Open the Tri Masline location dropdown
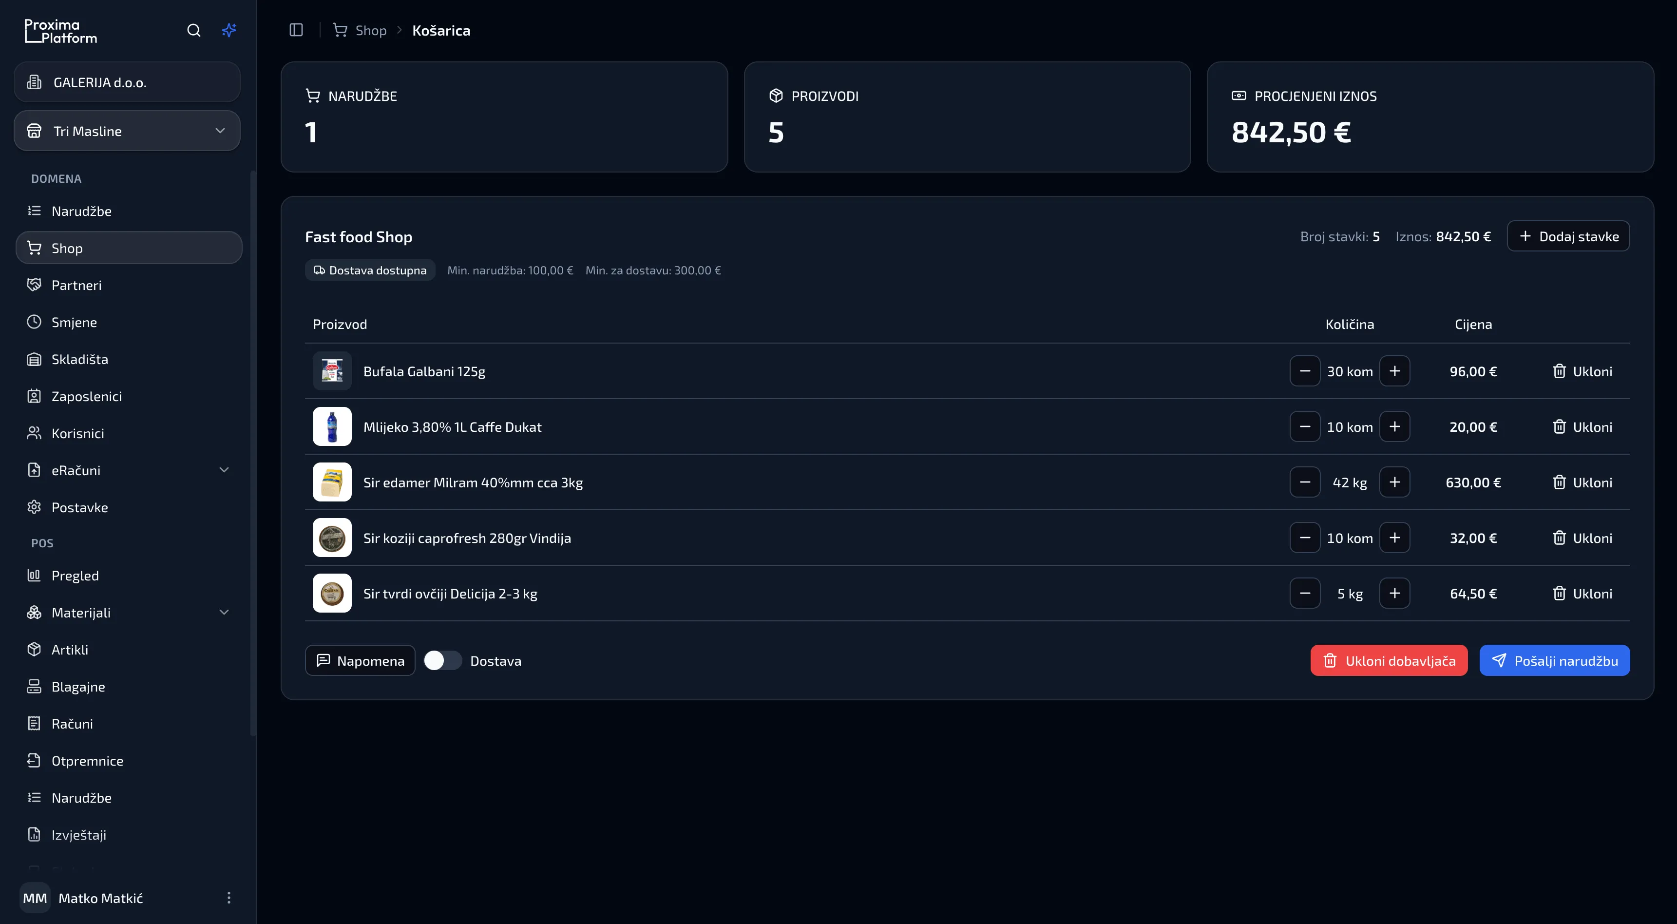The image size is (1677, 924). point(127,131)
